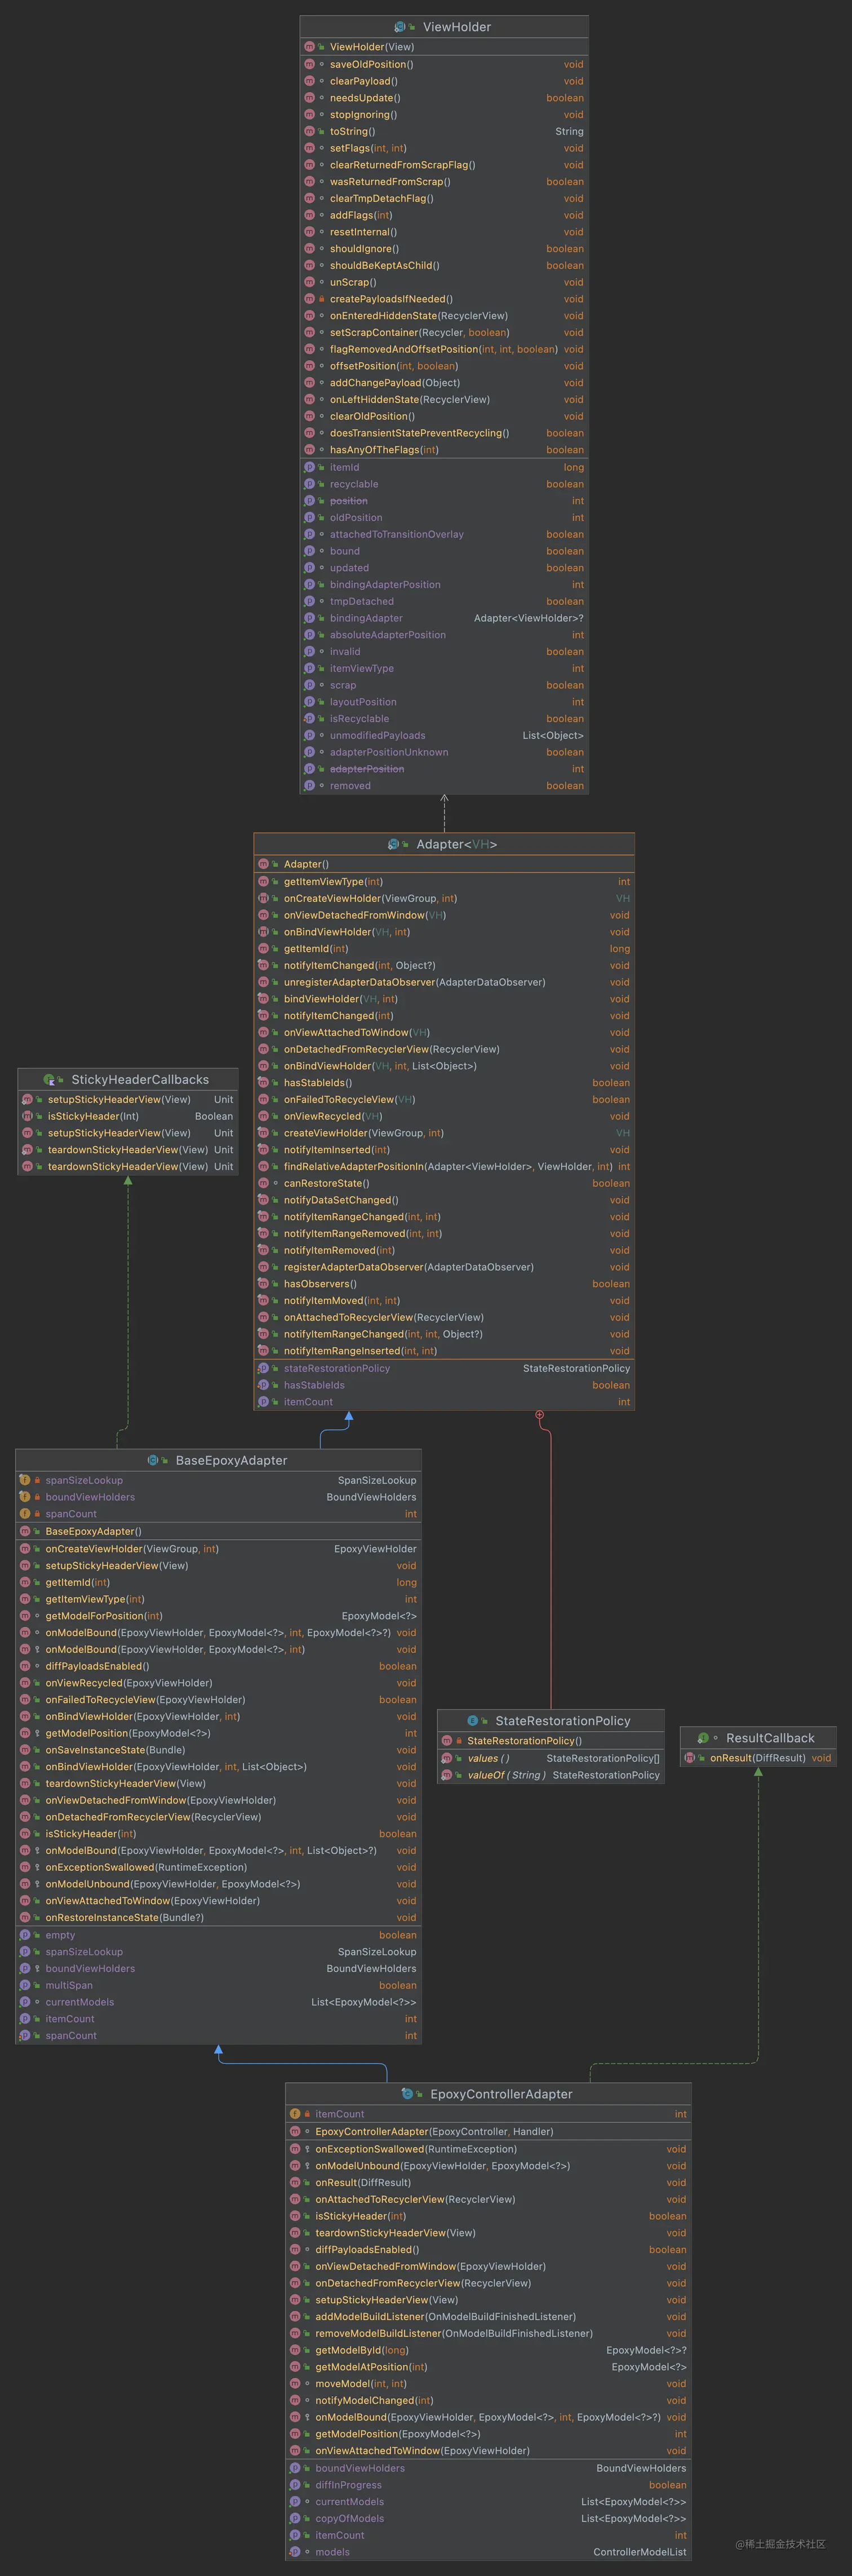
Task: Click the enum icon beside the StateRestorationPolicy title
Action: coord(473,1721)
